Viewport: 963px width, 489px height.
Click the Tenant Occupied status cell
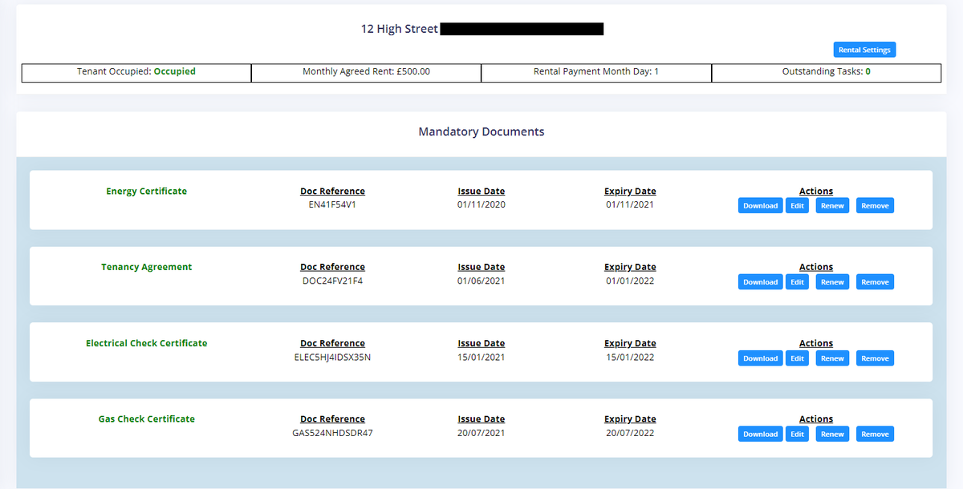[136, 72]
